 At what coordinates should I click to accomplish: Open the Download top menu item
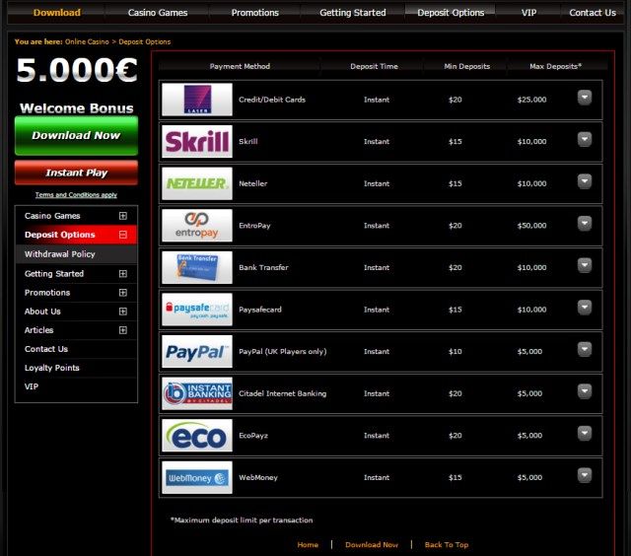tap(57, 13)
